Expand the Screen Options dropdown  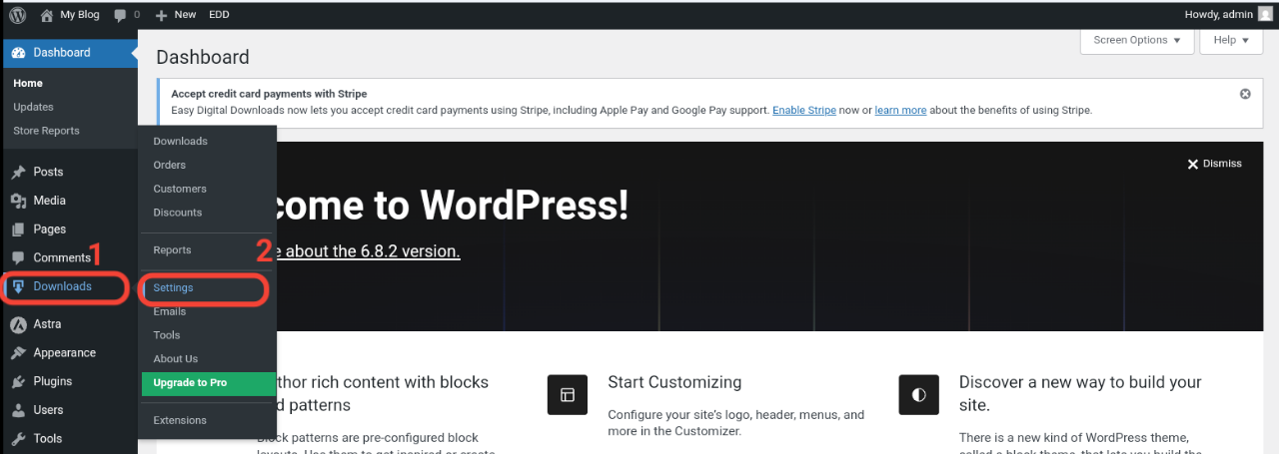click(x=1137, y=40)
